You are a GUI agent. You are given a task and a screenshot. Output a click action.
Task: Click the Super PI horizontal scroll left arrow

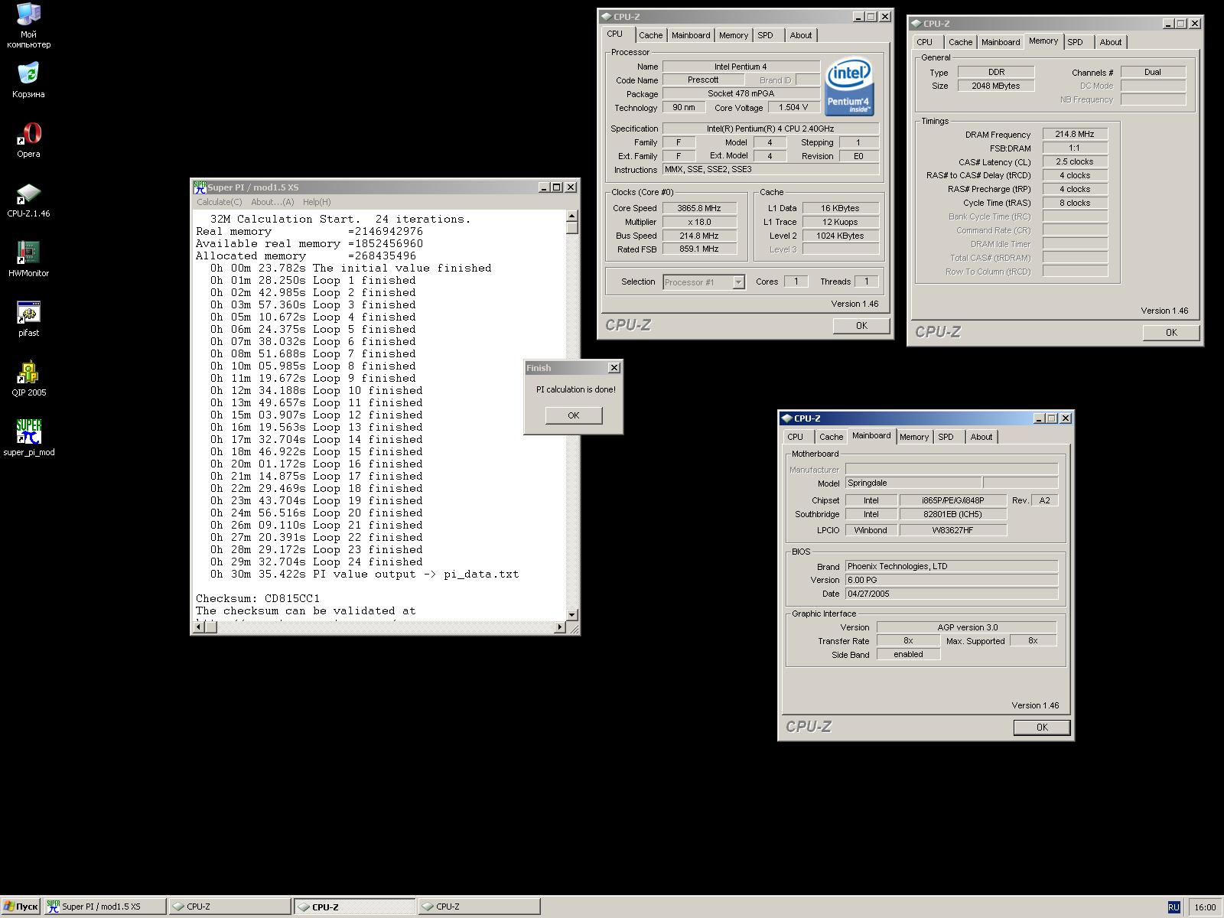199,627
